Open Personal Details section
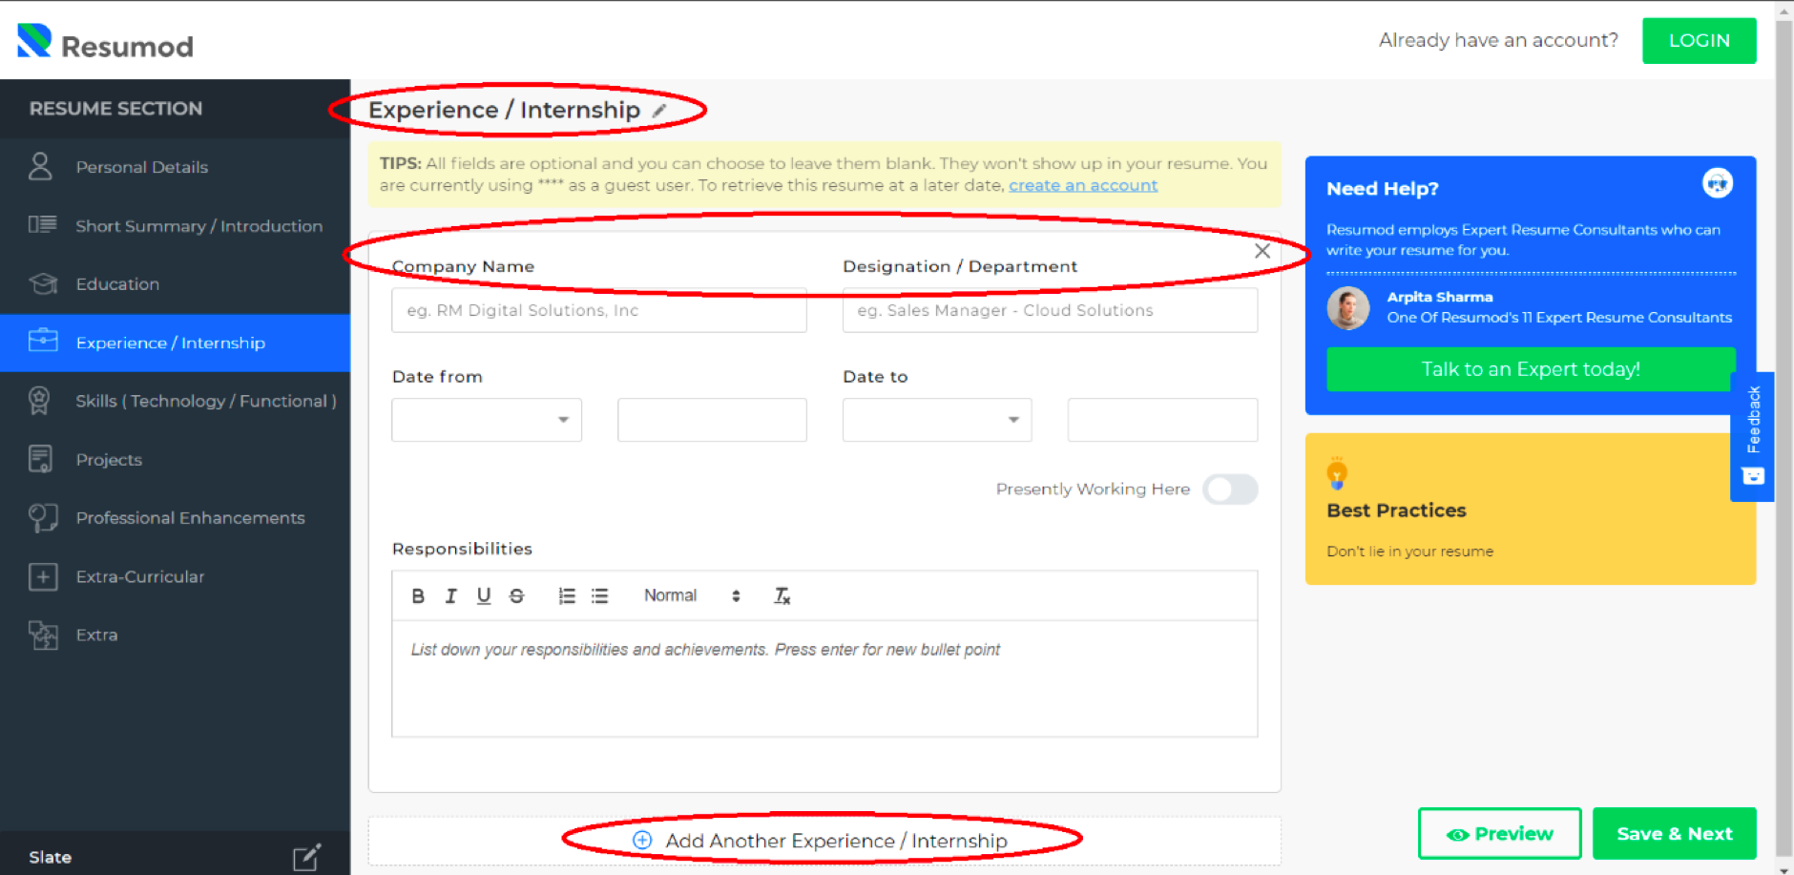This screenshot has height=875, width=1794. 176,166
